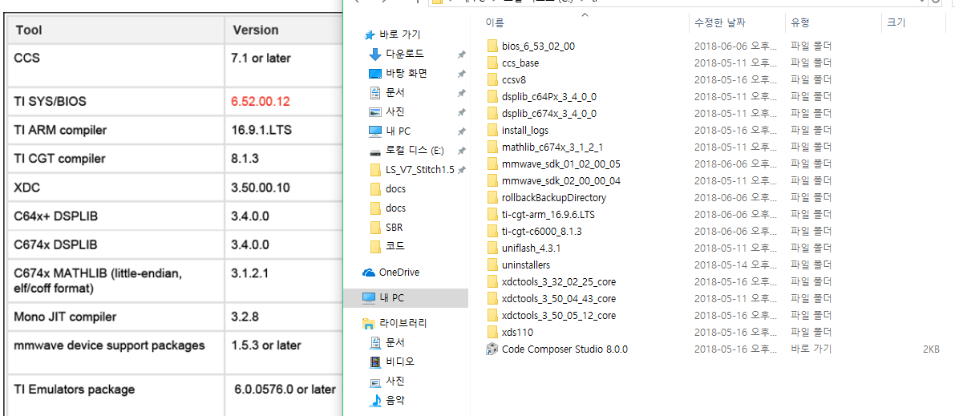The image size is (955, 416).
Task: Select the 바탕 화면 desktop icon
Action: coord(375,74)
